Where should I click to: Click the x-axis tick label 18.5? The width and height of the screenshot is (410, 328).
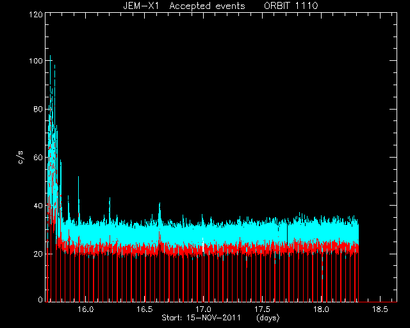[x=380, y=309]
